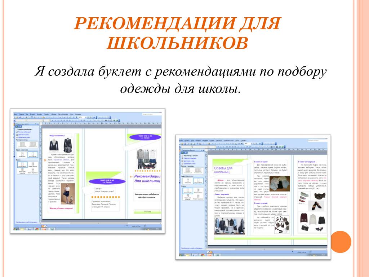
Task: Click help question box in left screenshot
Action: tap(151, 114)
